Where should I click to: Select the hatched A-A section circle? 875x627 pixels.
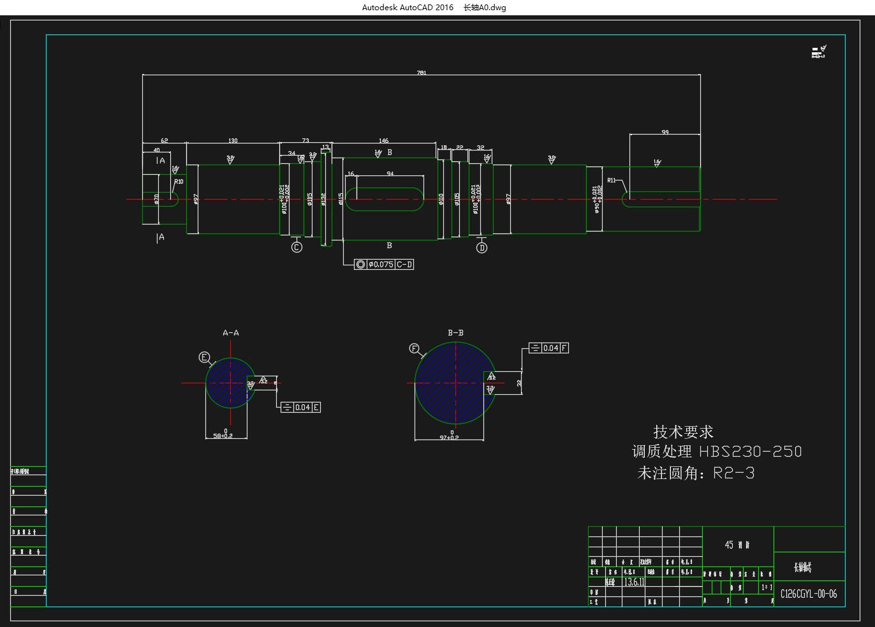(230, 383)
